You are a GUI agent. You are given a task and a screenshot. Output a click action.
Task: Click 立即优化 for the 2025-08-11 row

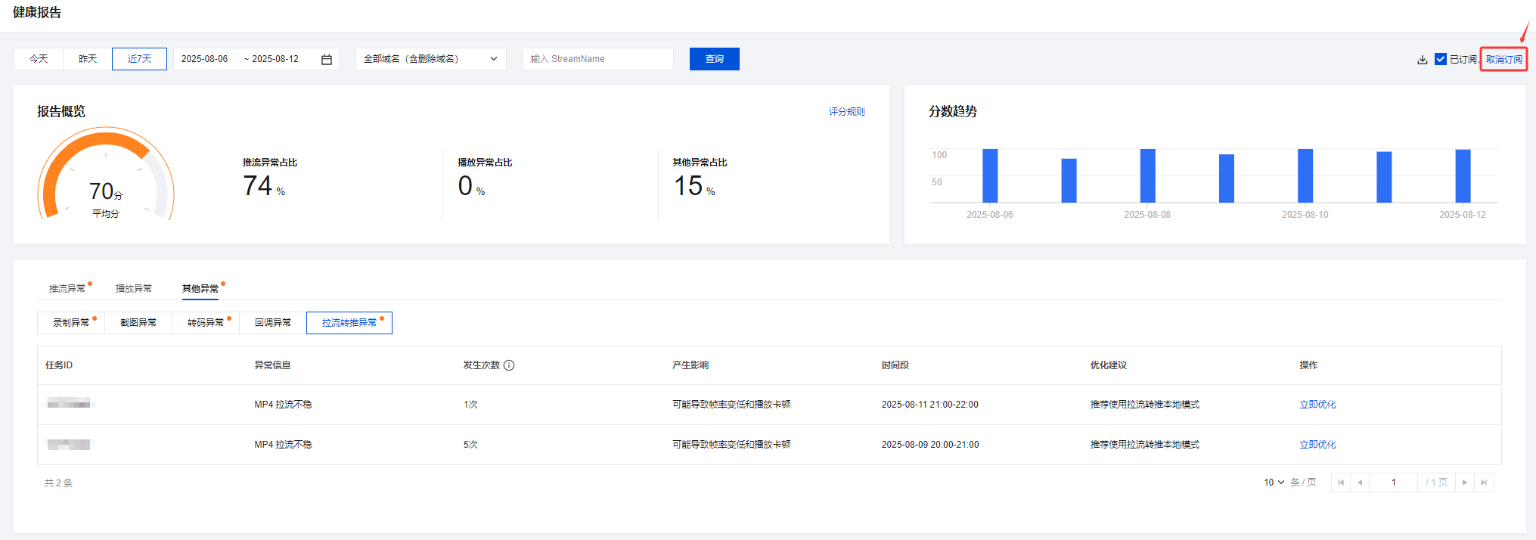coord(1317,405)
